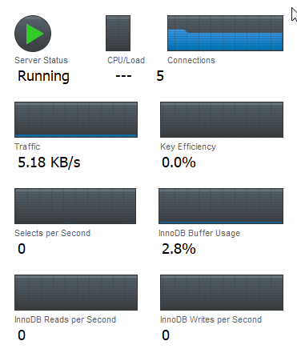The image size is (297, 361).
Task: Click the CPU/Load gauge graph
Action: (118, 33)
